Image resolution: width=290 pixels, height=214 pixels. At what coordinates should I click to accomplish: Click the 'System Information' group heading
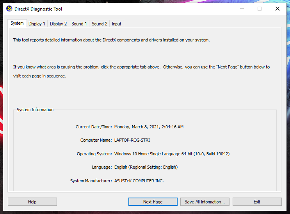click(35, 110)
